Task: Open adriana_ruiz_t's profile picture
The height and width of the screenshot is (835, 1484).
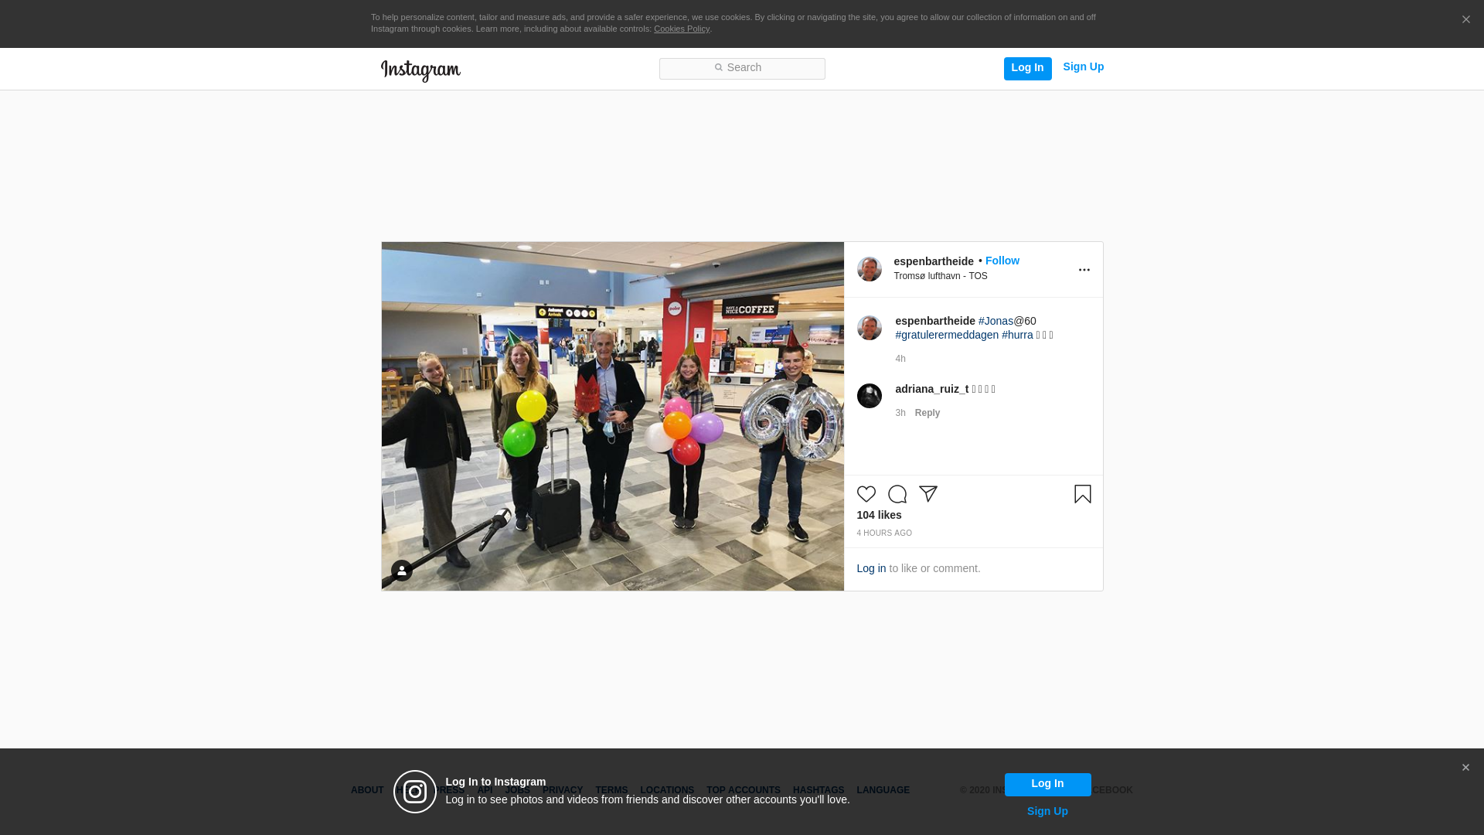Action: tap(869, 396)
